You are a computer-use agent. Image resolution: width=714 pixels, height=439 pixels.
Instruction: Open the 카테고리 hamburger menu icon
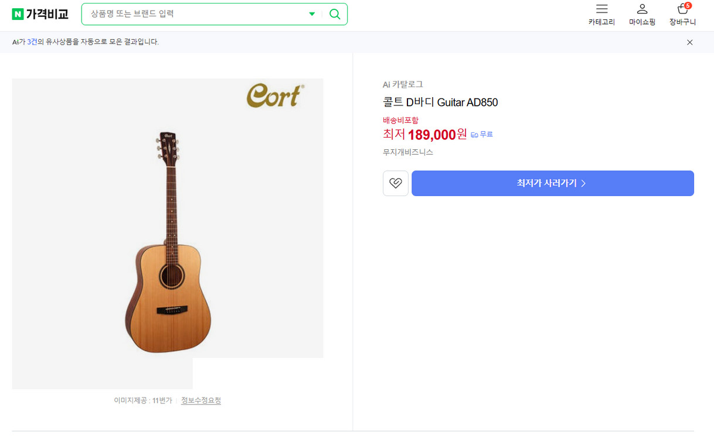tap(601, 9)
